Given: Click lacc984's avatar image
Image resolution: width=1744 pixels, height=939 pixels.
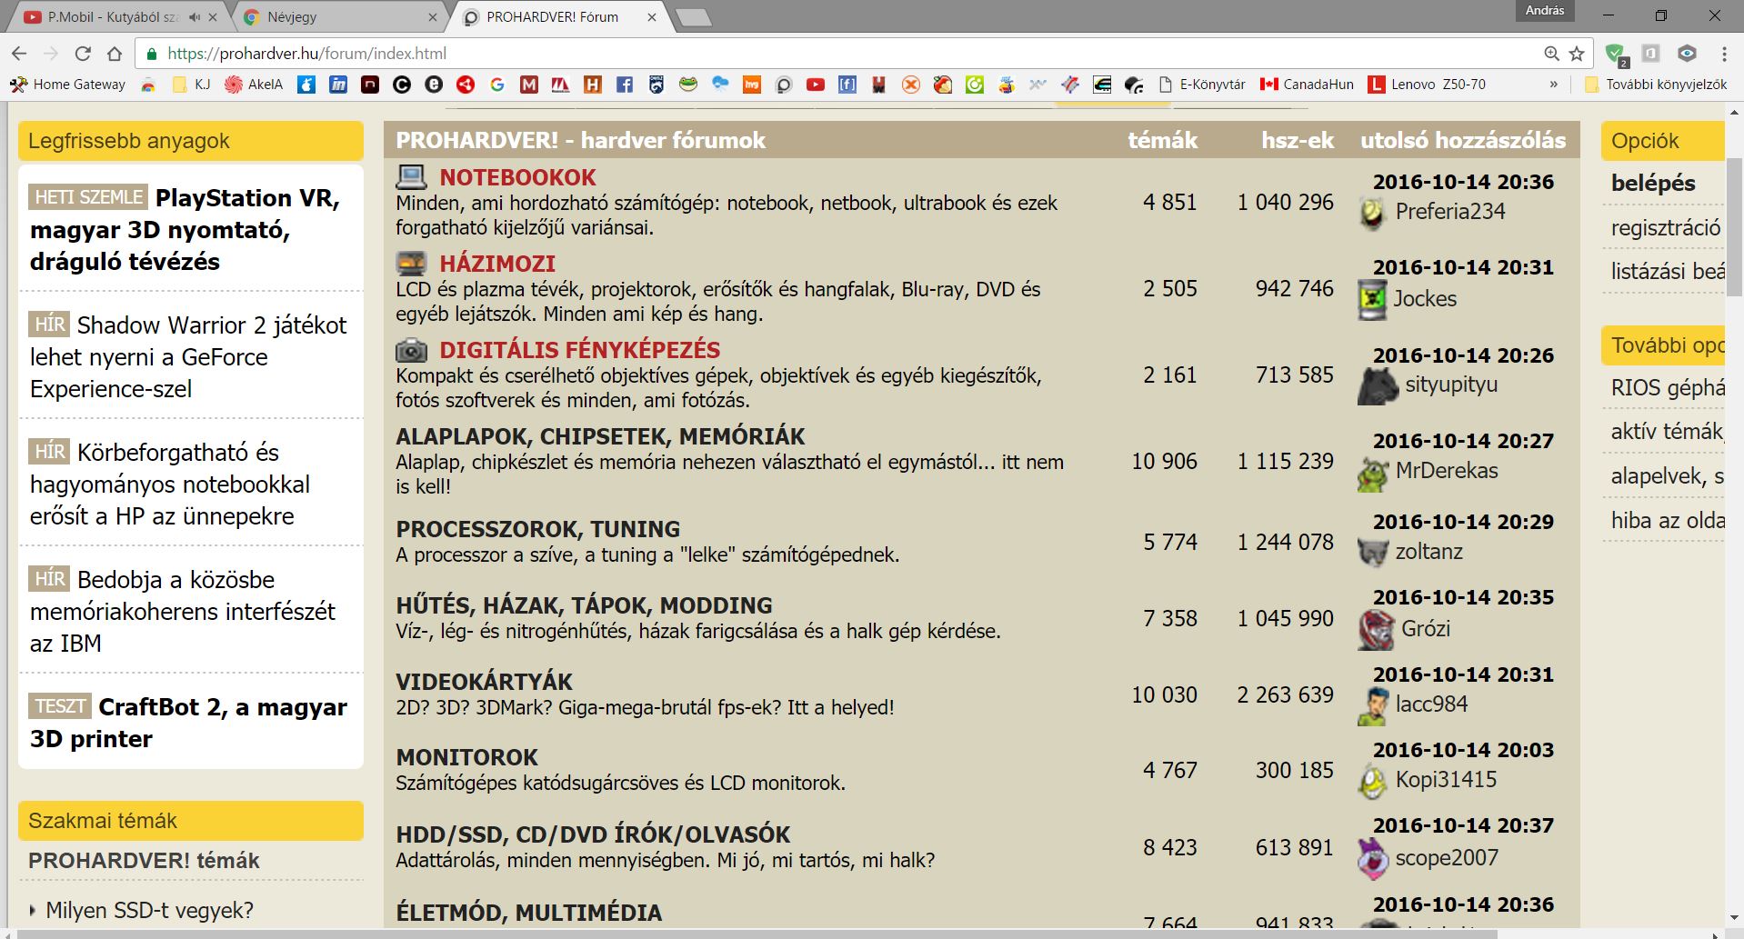Looking at the screenshot, I should 1371,706.
